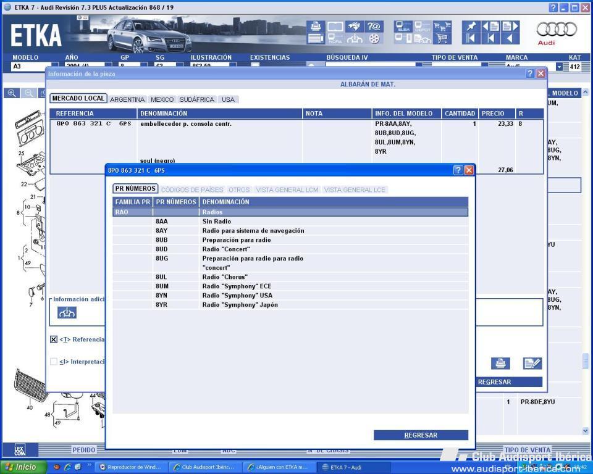Switch to the SUDÁFRICA market tab
The width and height of the screenshot is (593, 474).
tap(197, 99)
